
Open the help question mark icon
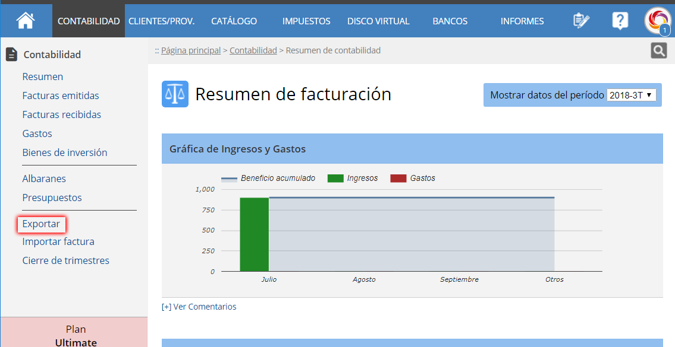pos(620,21)
